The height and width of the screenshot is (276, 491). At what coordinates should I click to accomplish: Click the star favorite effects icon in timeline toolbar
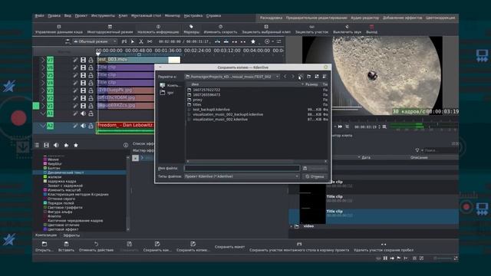pos(253,41)
